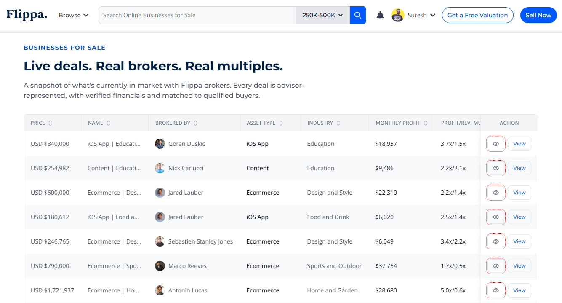Click multiple 3.7x/1.5x
The height and width of the screenshot is (303, 562).
coord(453,144)
